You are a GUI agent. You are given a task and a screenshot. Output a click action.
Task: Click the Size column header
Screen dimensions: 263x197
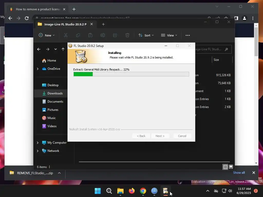click(x=216, y=60)
